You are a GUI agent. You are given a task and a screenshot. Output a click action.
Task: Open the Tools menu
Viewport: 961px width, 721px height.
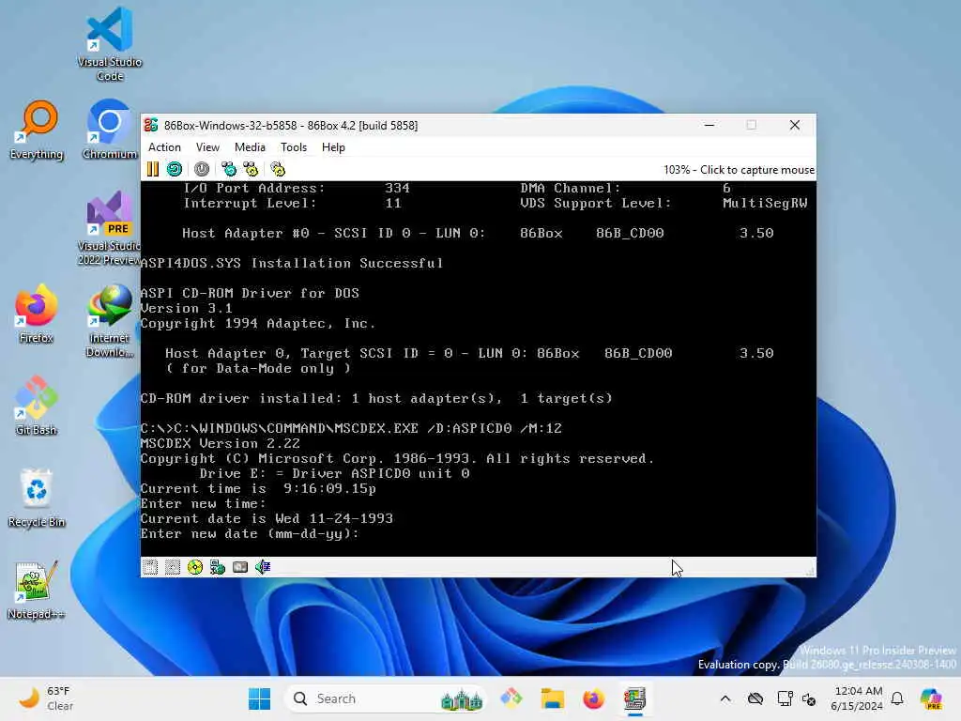pyautogui.click(x=294, y=147)
